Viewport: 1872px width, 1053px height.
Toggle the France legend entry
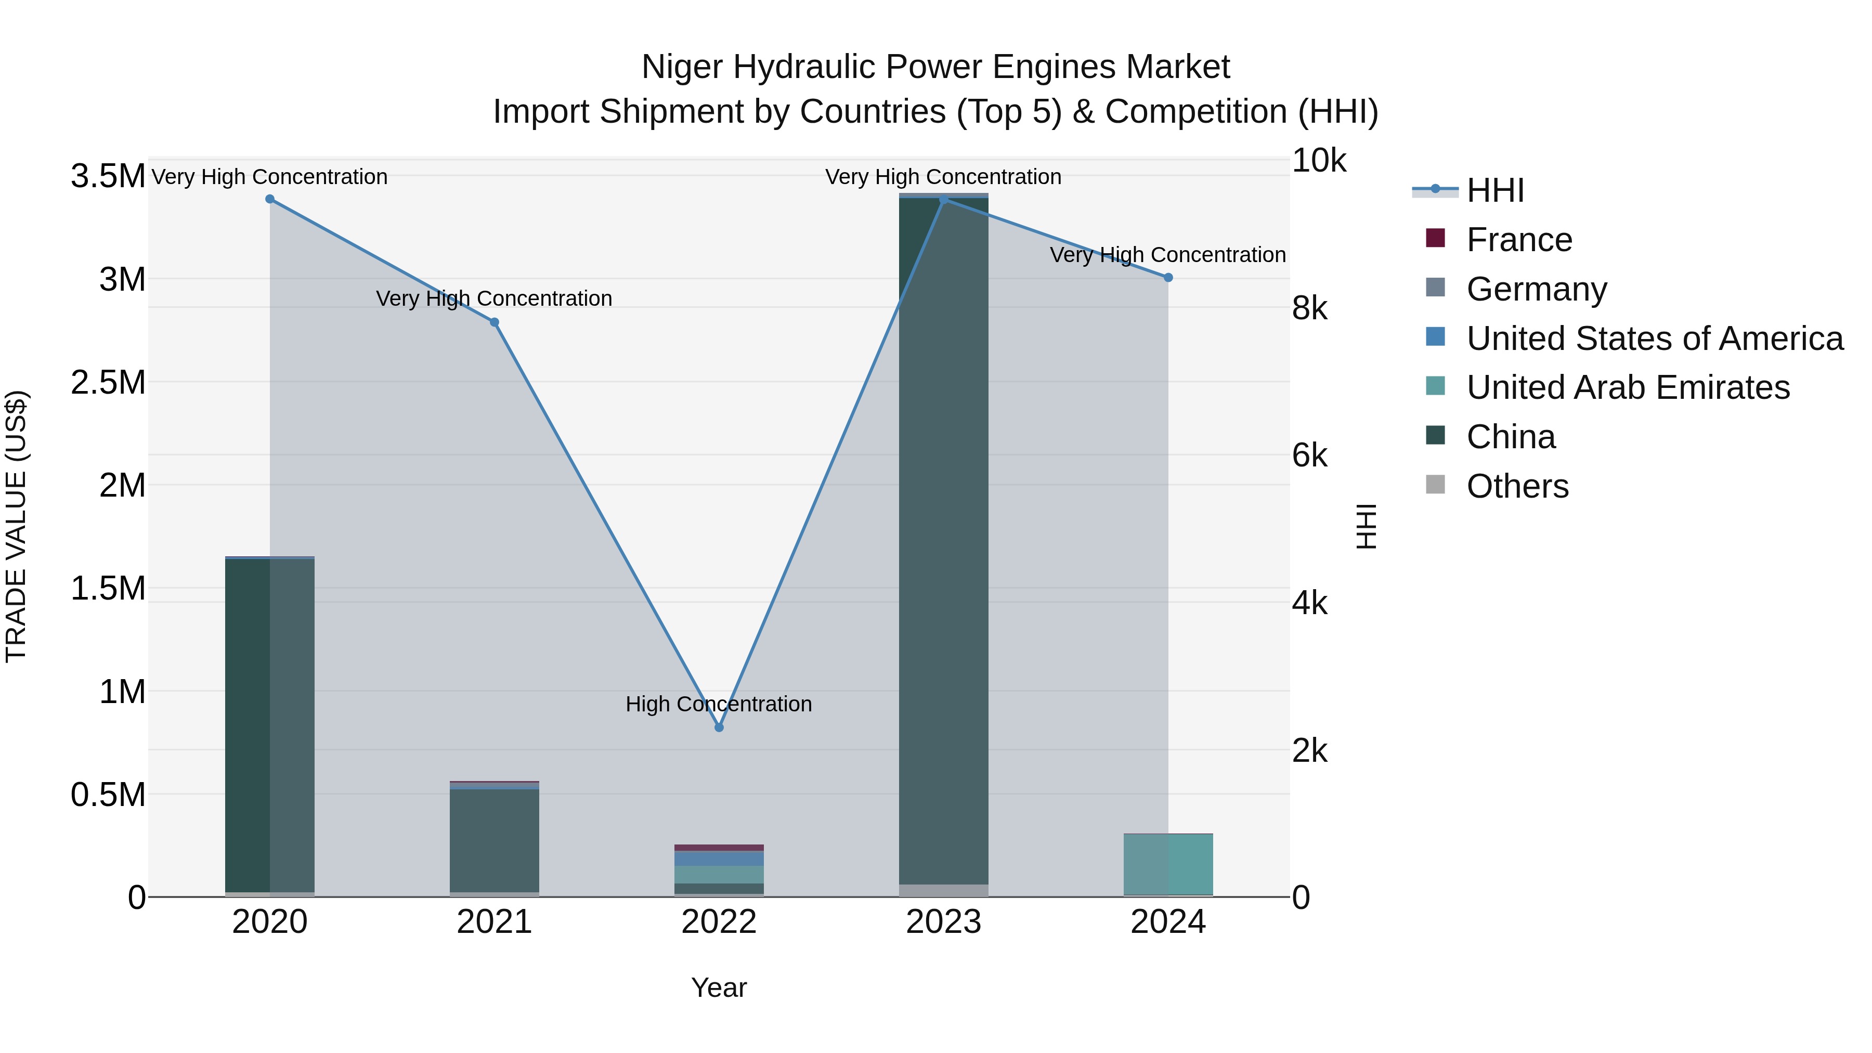pos(1499,240)
